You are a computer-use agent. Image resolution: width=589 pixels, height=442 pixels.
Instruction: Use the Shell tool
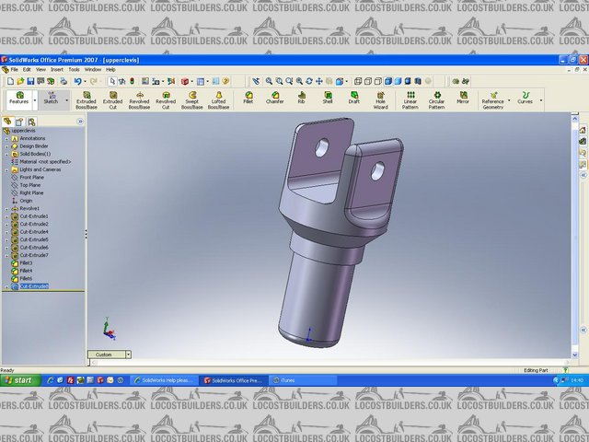pos(327,98)
